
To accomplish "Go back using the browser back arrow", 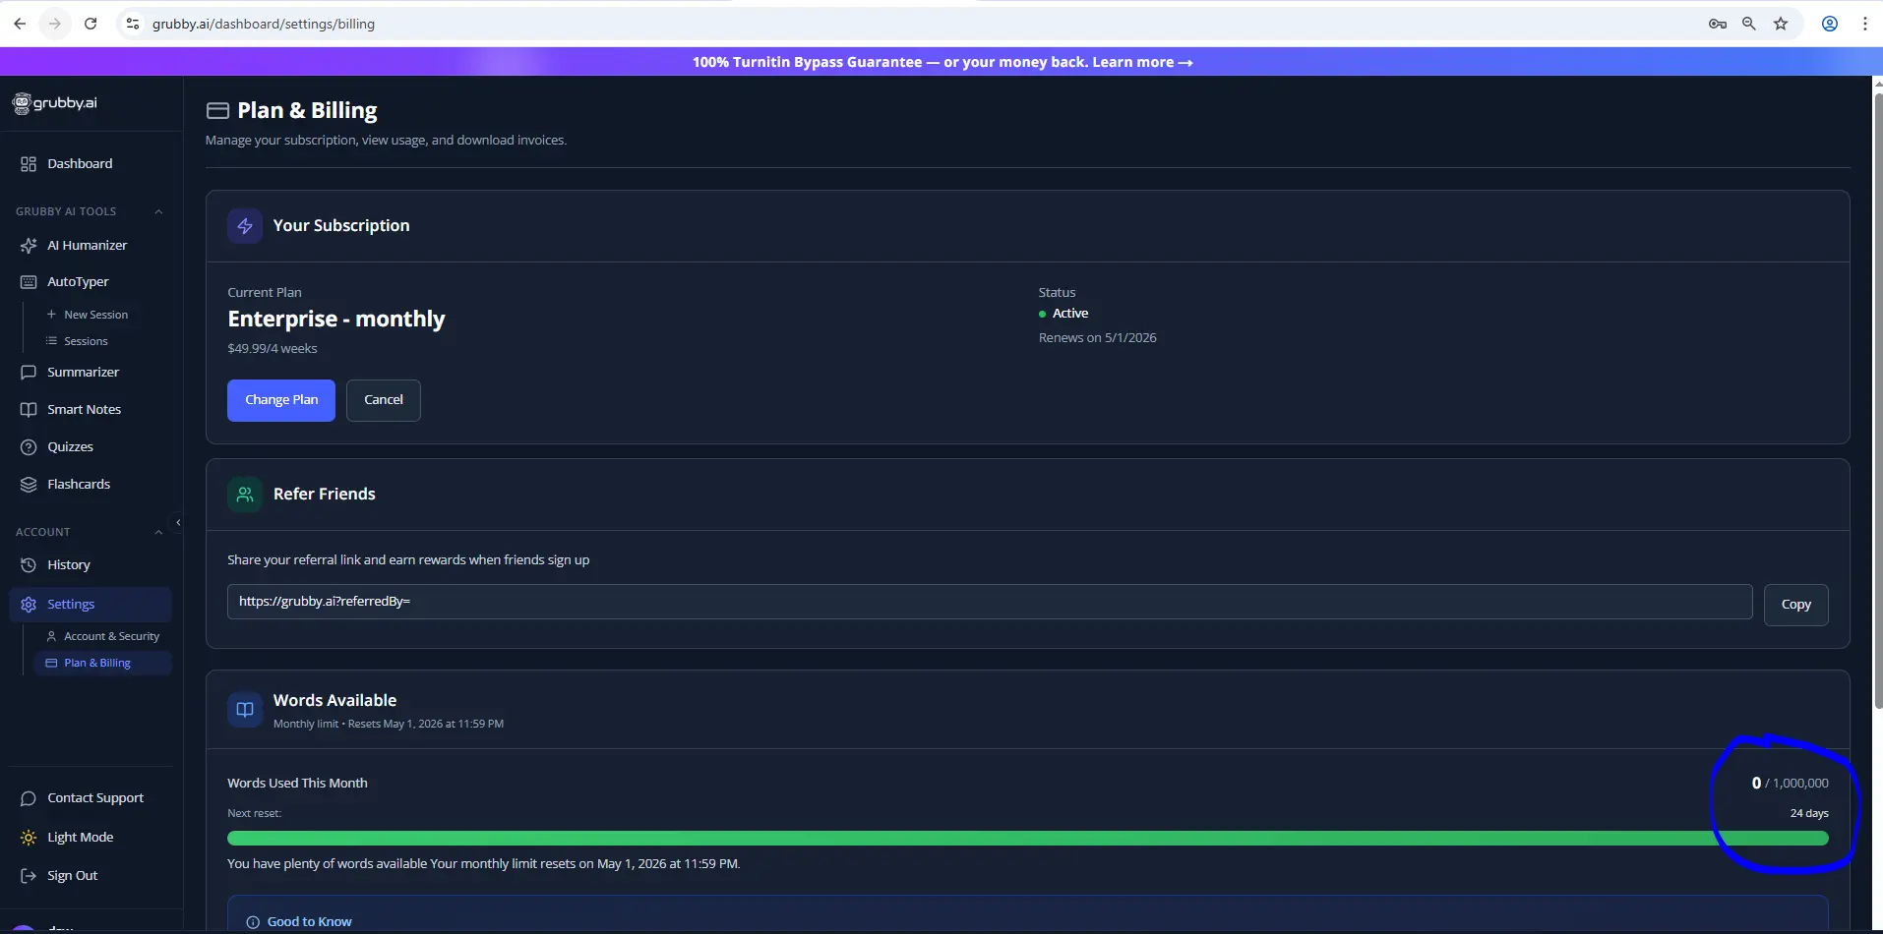I will (x=20, y=24).
